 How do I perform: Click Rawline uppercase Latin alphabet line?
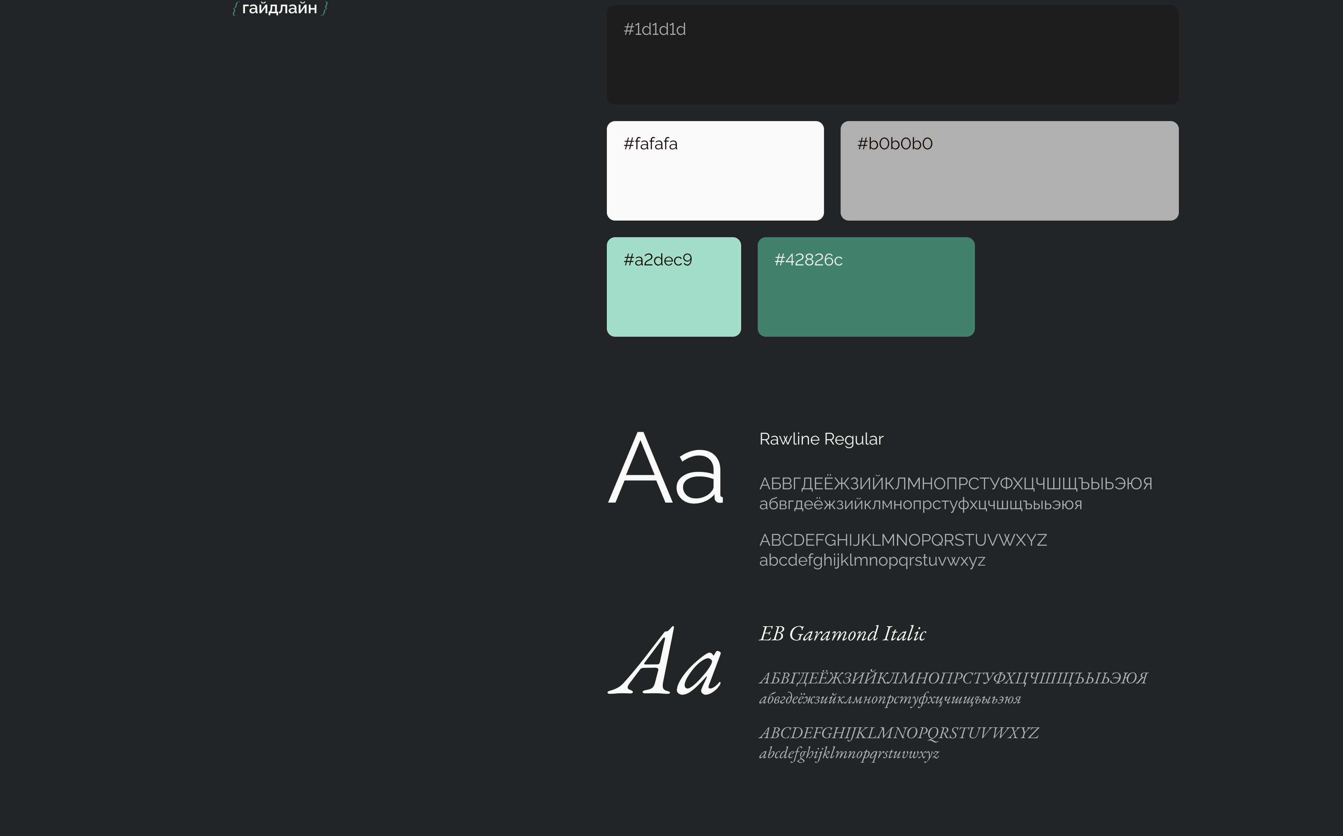(902, 540)
